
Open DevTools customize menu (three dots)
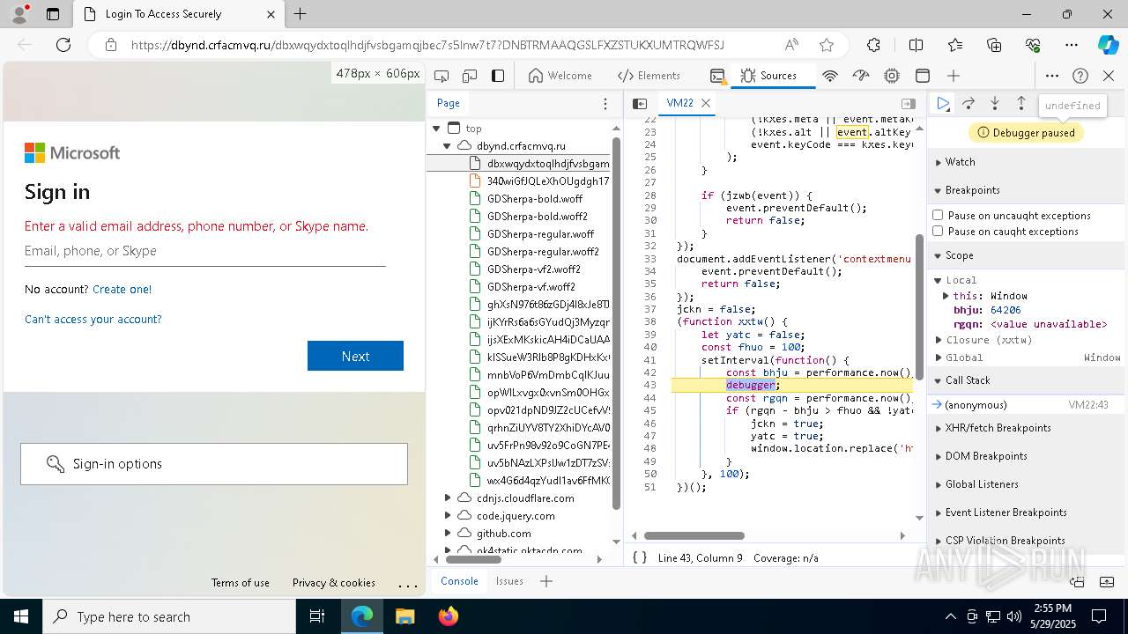(x=1052, y=76)
